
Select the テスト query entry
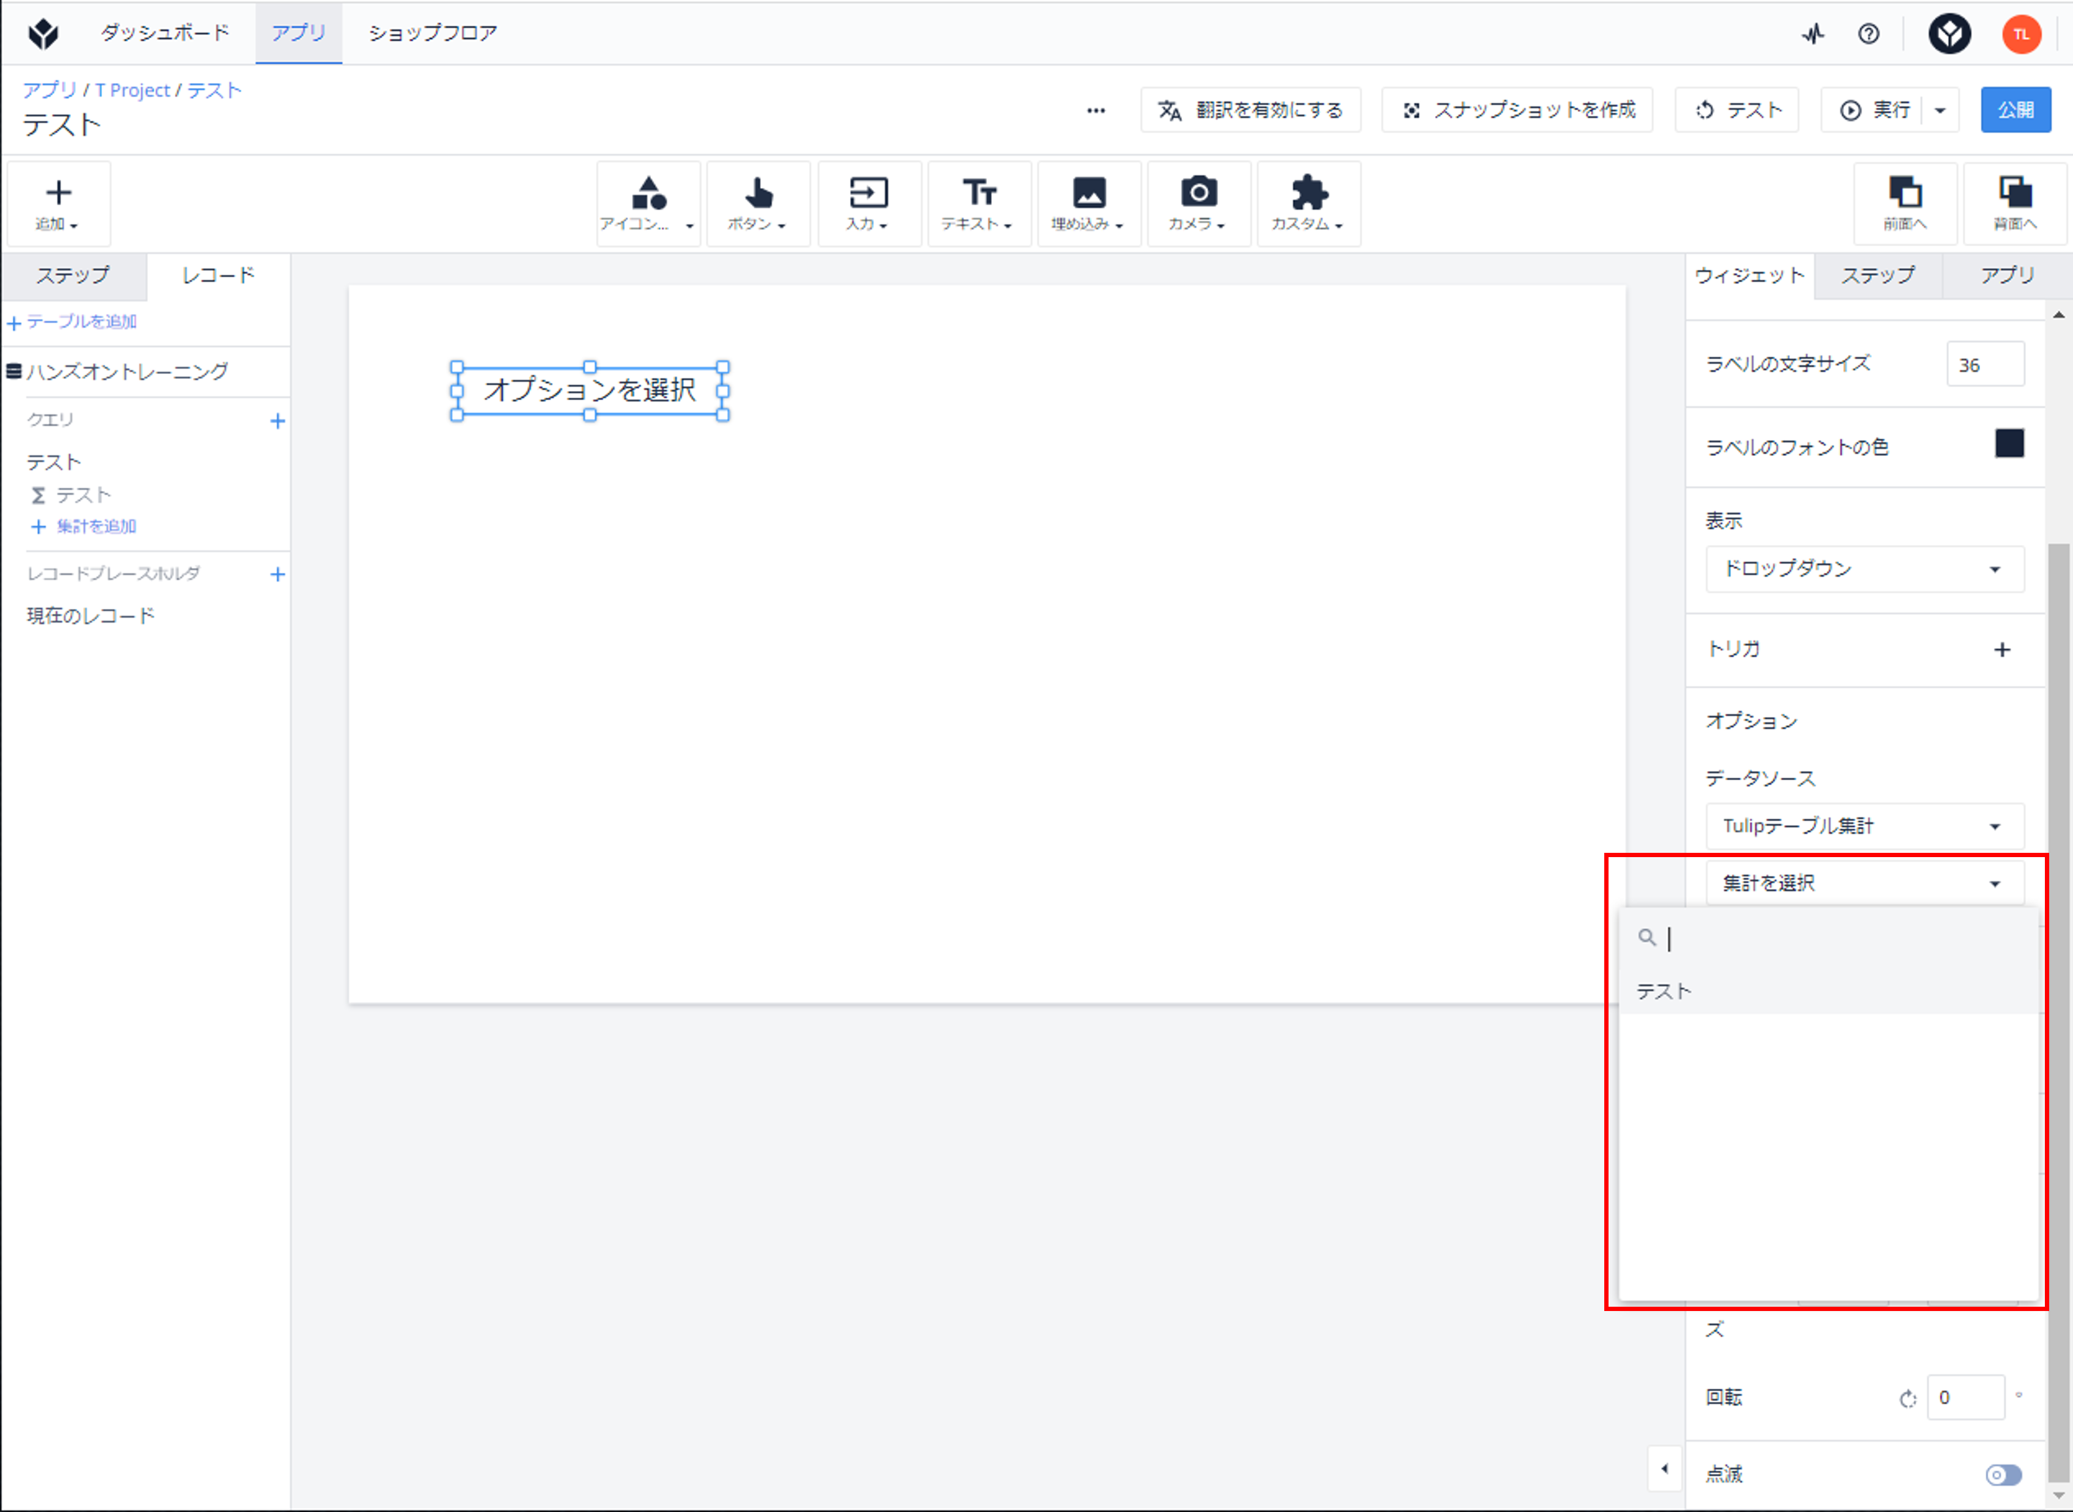[54, 462]
